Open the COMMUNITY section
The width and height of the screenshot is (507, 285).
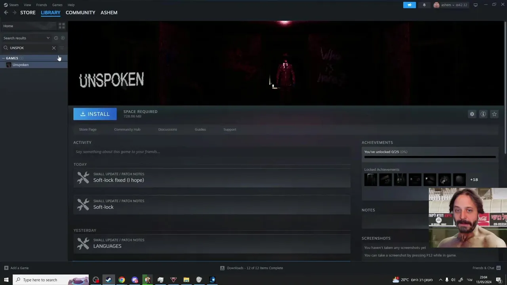pyautogui.click(x=80, y=13)
